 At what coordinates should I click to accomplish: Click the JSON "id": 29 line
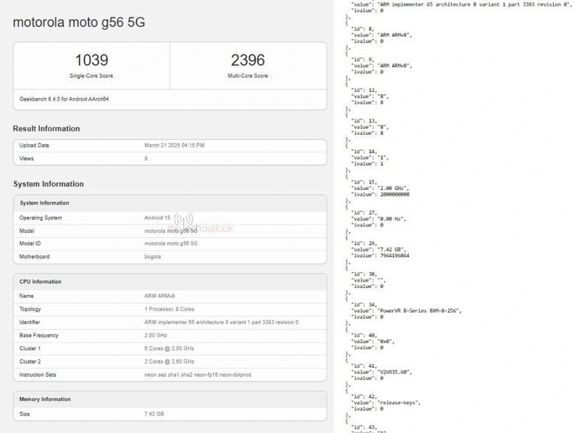tap(364, 243)
